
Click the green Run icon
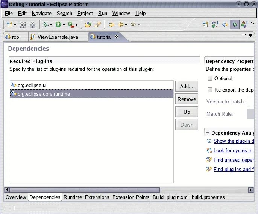pyautogui.click(x=58, y=25)
